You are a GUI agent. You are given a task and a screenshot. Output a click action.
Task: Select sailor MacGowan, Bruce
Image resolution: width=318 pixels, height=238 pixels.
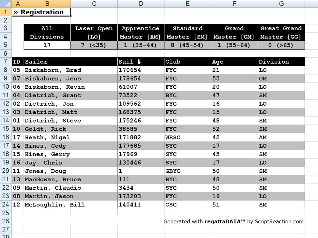[x=70, y=179]
